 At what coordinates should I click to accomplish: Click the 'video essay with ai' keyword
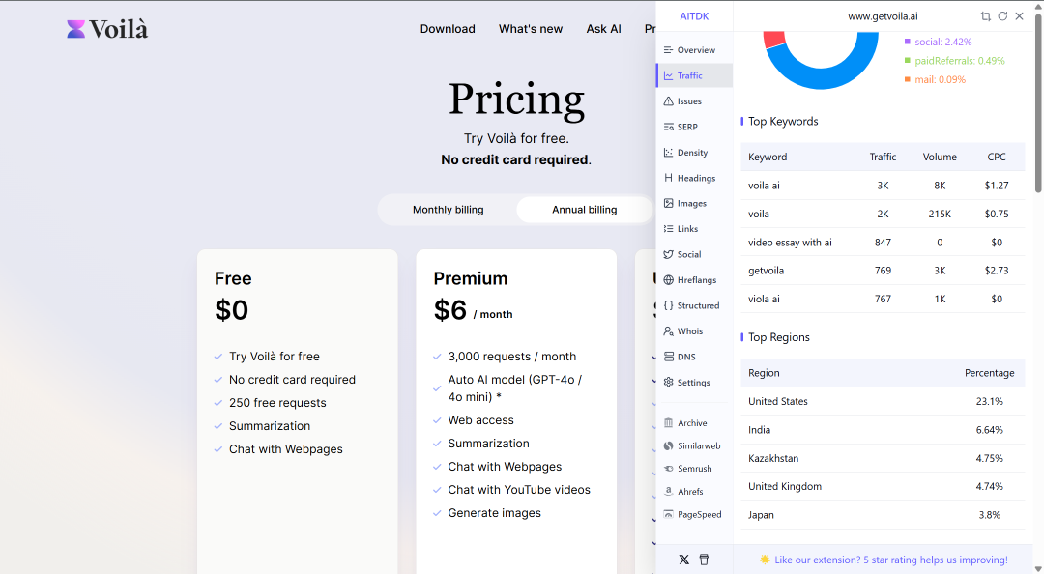pos(790,243)
